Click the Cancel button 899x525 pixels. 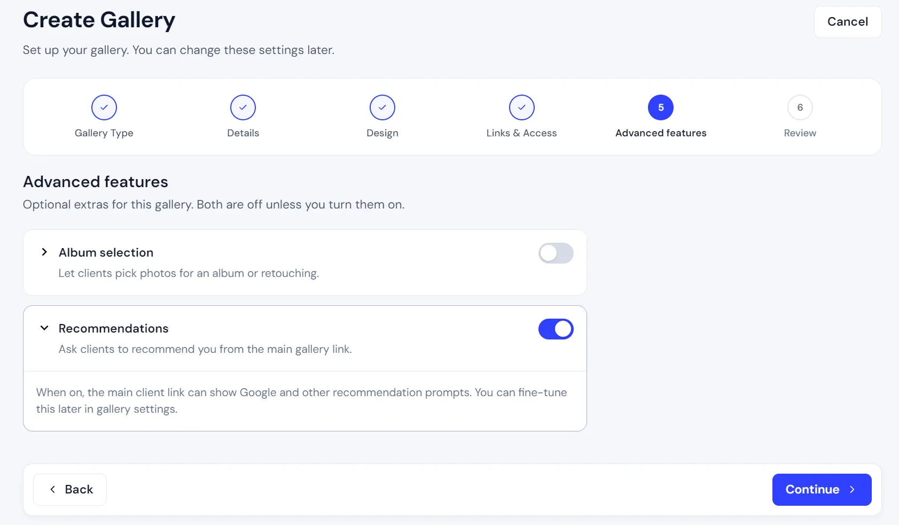848,22
